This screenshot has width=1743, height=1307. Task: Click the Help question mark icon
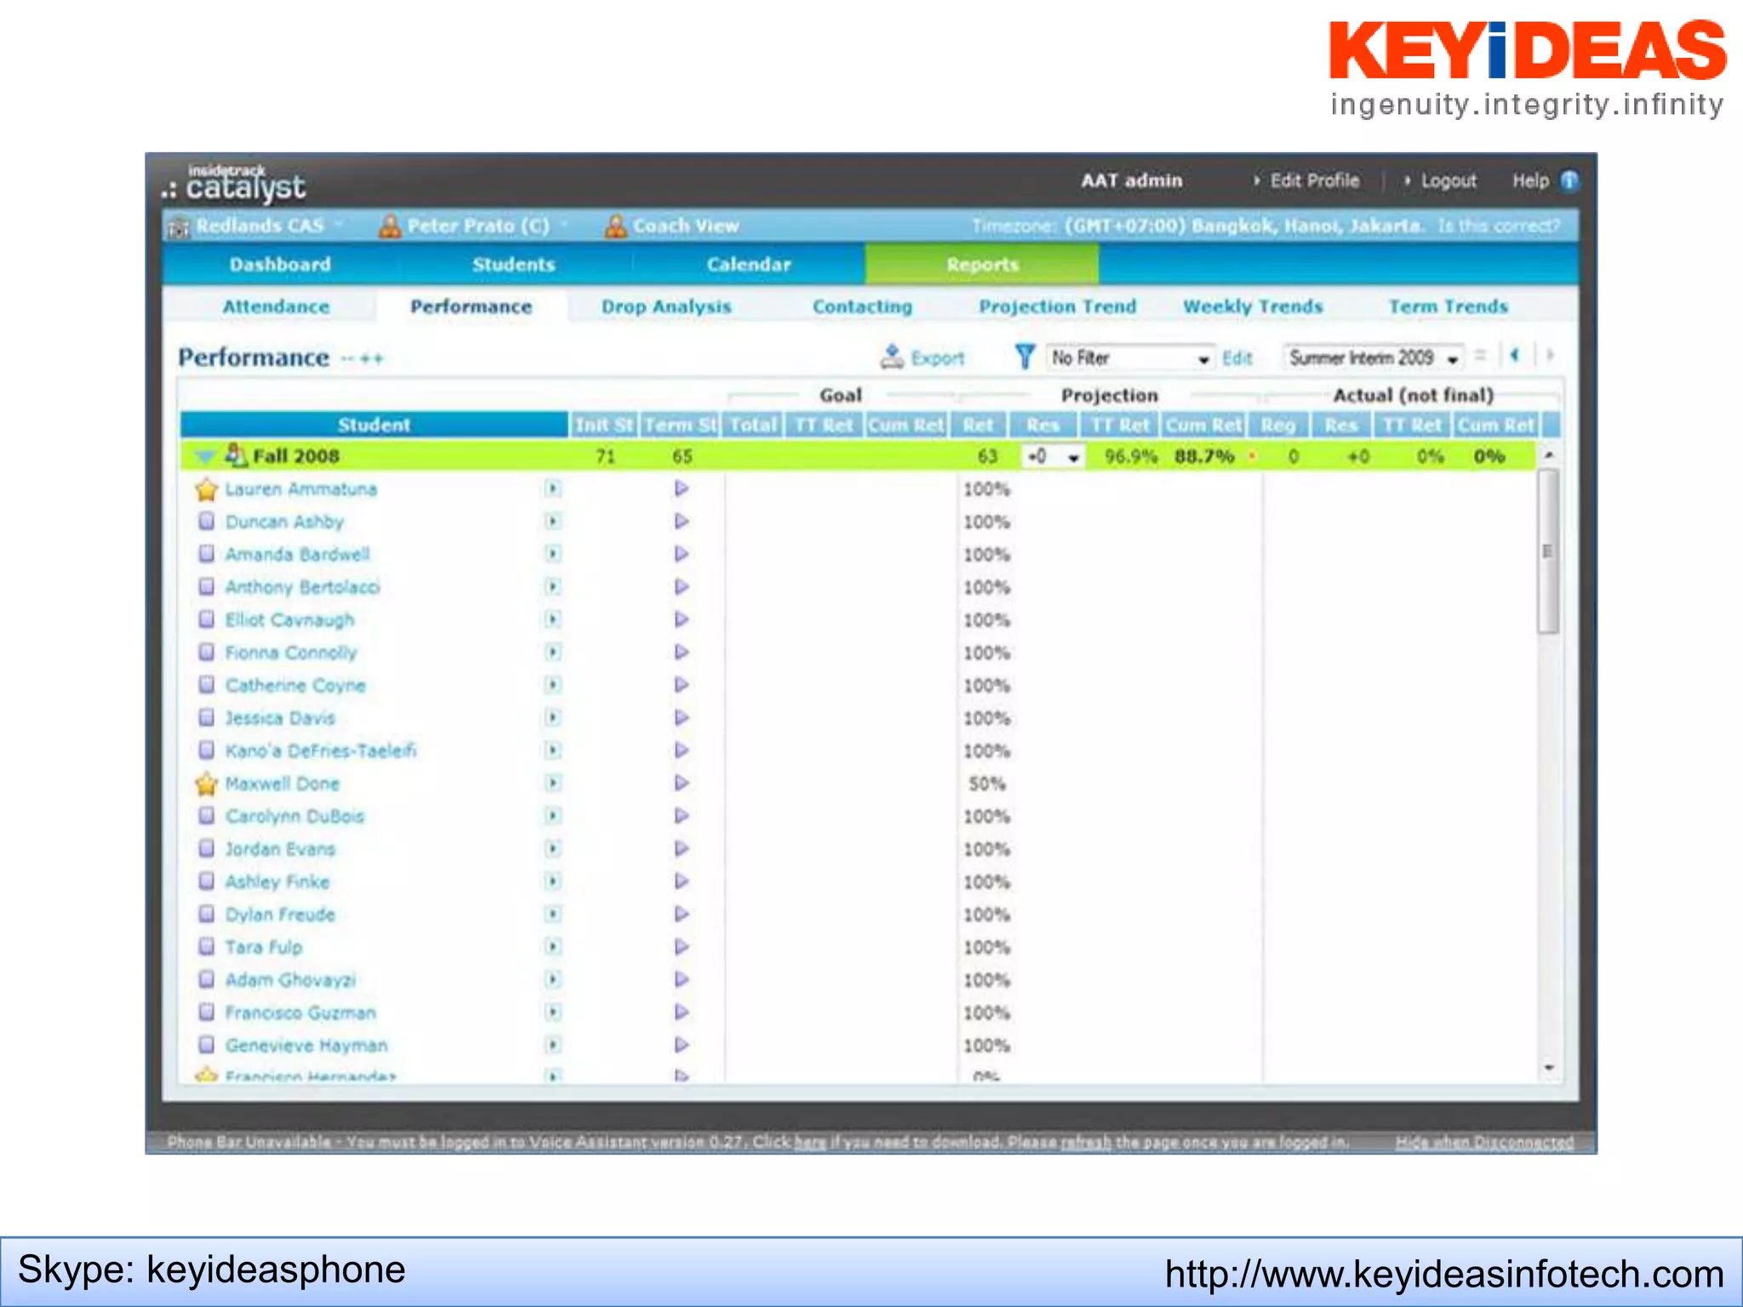1569,180
